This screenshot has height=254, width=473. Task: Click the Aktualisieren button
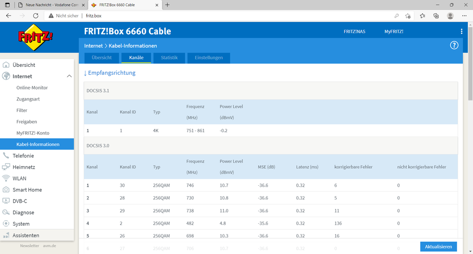point(438,246)
